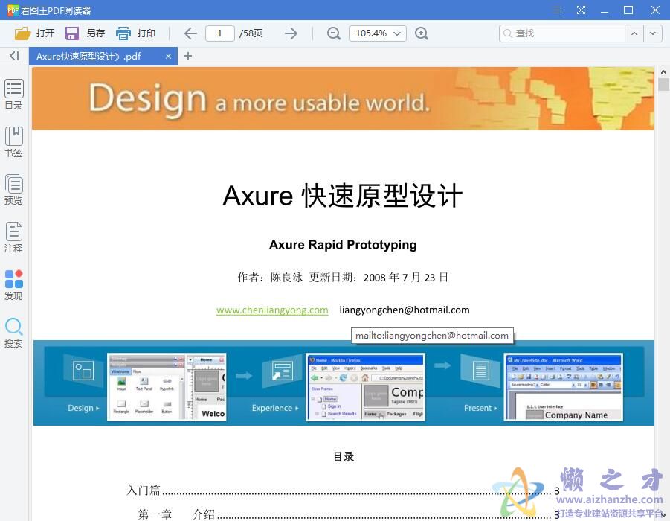Viewport: 670px width, 521px height.
Task: Open the 书签 bookmarks panel
Action: 13,142
